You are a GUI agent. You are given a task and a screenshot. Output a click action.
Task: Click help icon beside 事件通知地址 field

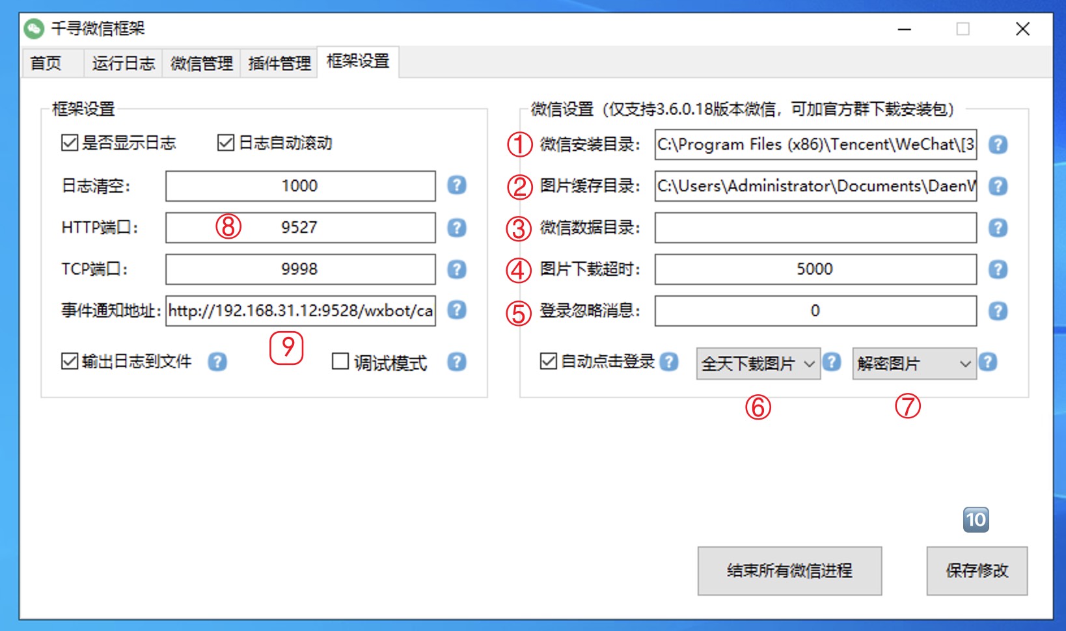tap(457, 310)
